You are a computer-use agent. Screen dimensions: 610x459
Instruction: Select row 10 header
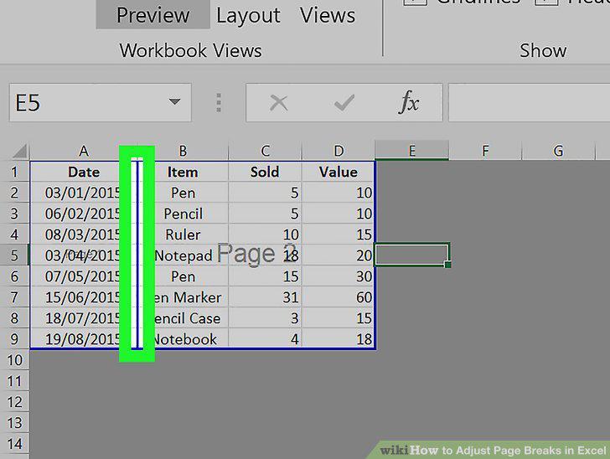click(14, 360)
